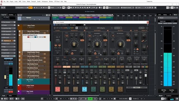Toggle Snap on the toolbar
The height and width of the screenshot is (101, 179).
tap(104, 8)
